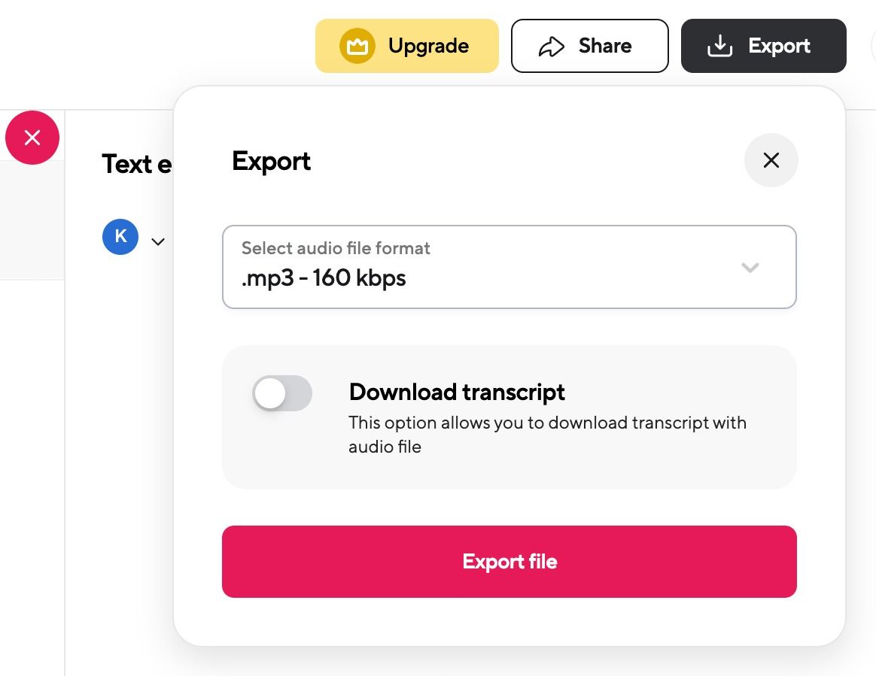Click the "Select audio file format" label

(336, 248)
